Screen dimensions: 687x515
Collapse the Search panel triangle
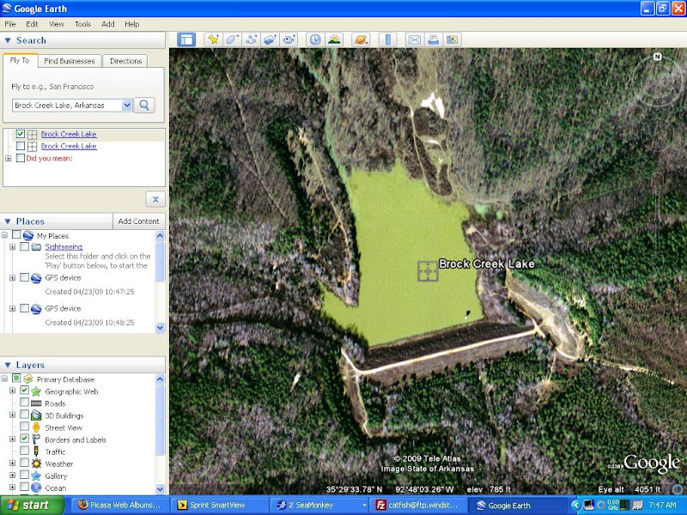click(8, 40)
